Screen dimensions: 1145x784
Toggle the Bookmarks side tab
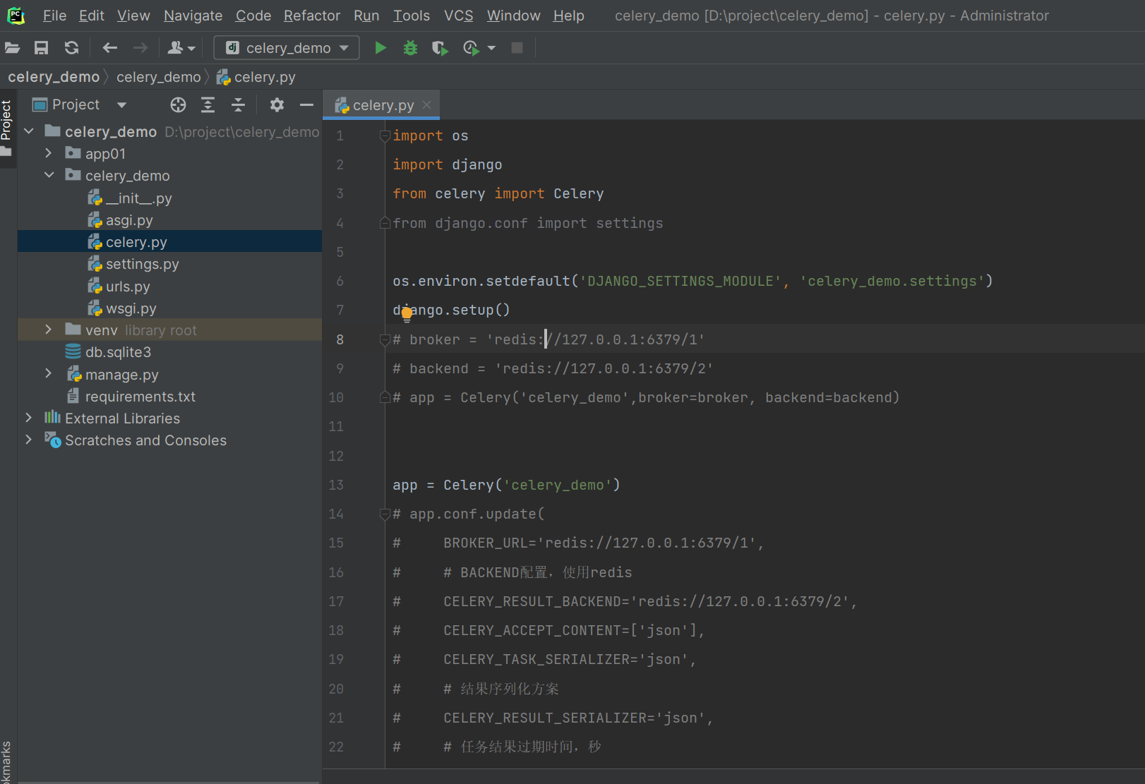coord(6,761)
